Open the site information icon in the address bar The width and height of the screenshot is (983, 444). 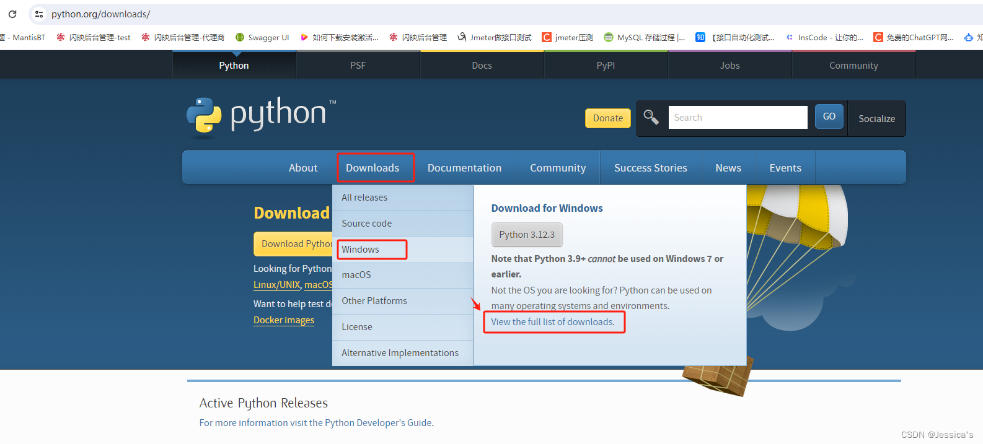tap(39, 14)
